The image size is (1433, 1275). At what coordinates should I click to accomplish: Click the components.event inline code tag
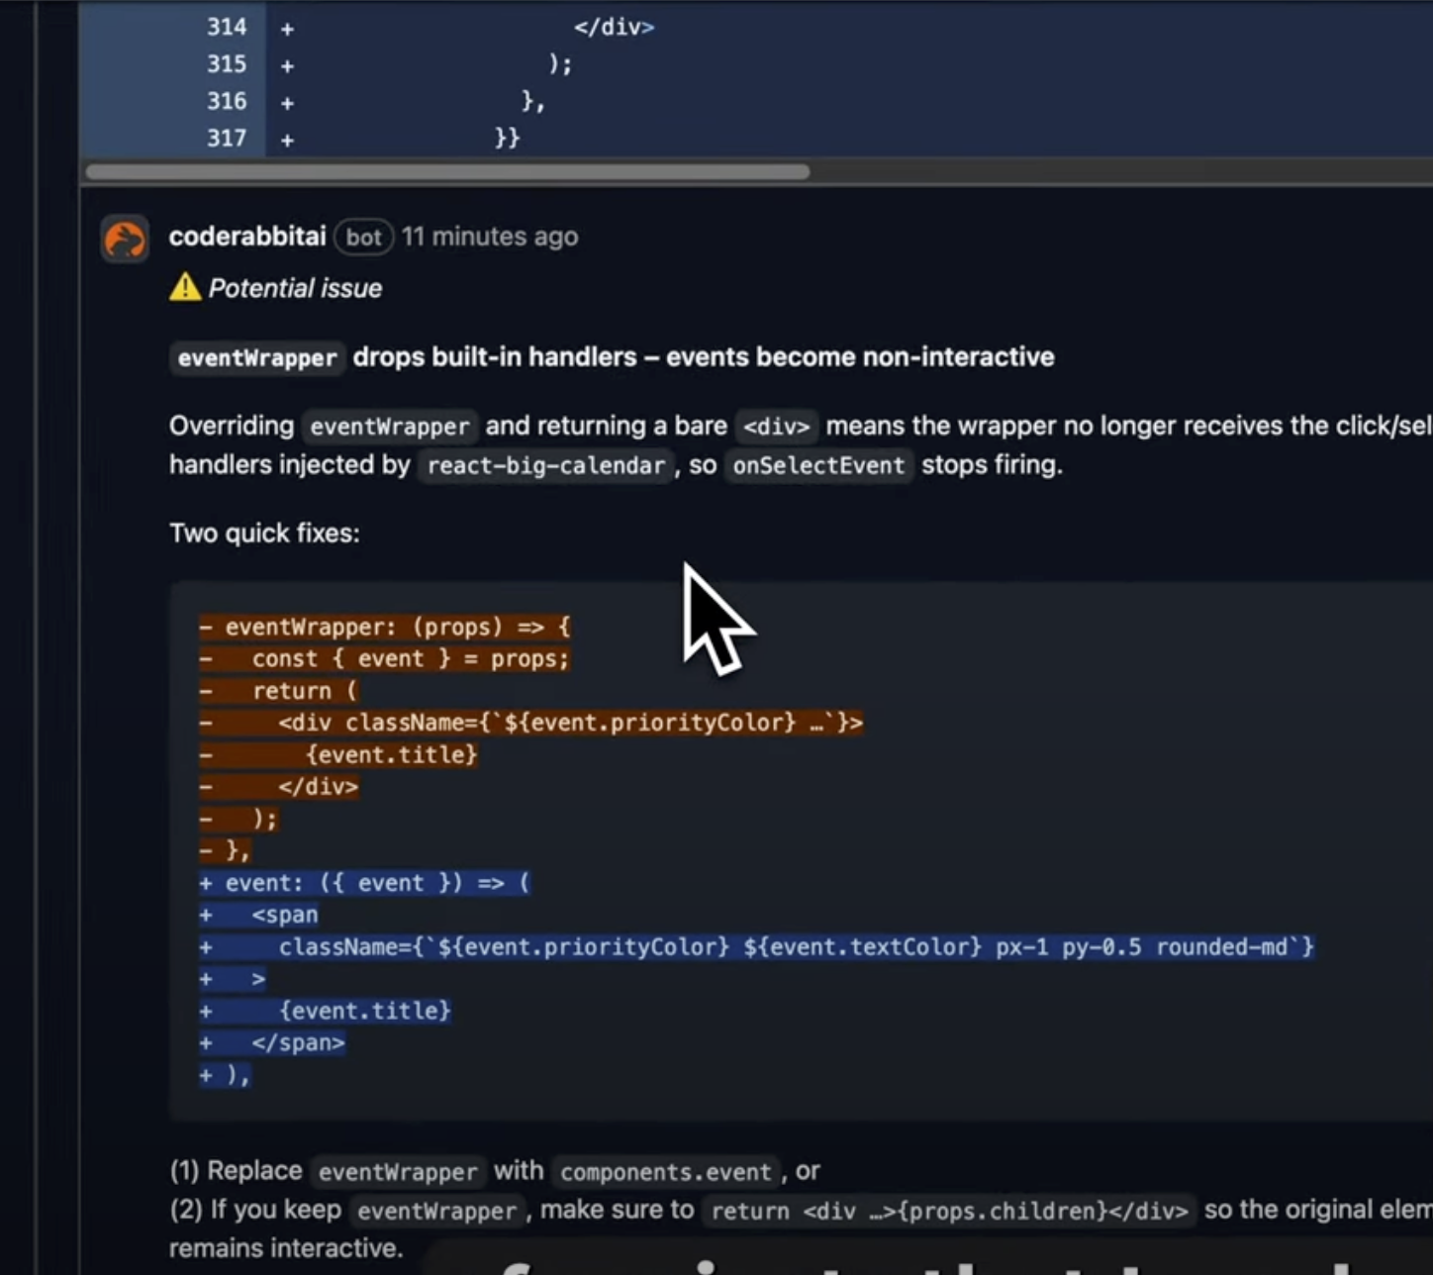point(665,1172)
